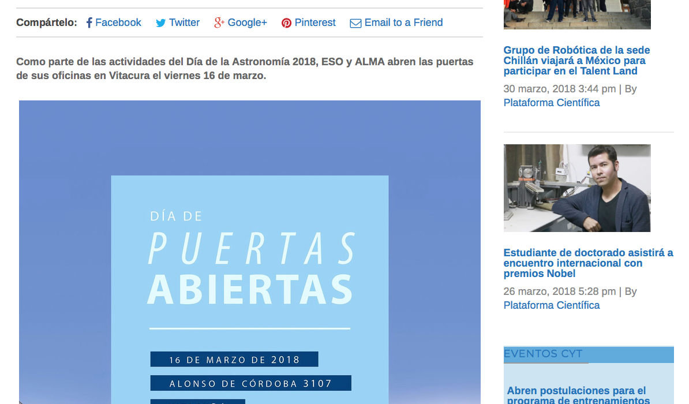The width and height of the screenshot is (689, 404).
Task: Share the post via Google+
Action: (246, 23)
